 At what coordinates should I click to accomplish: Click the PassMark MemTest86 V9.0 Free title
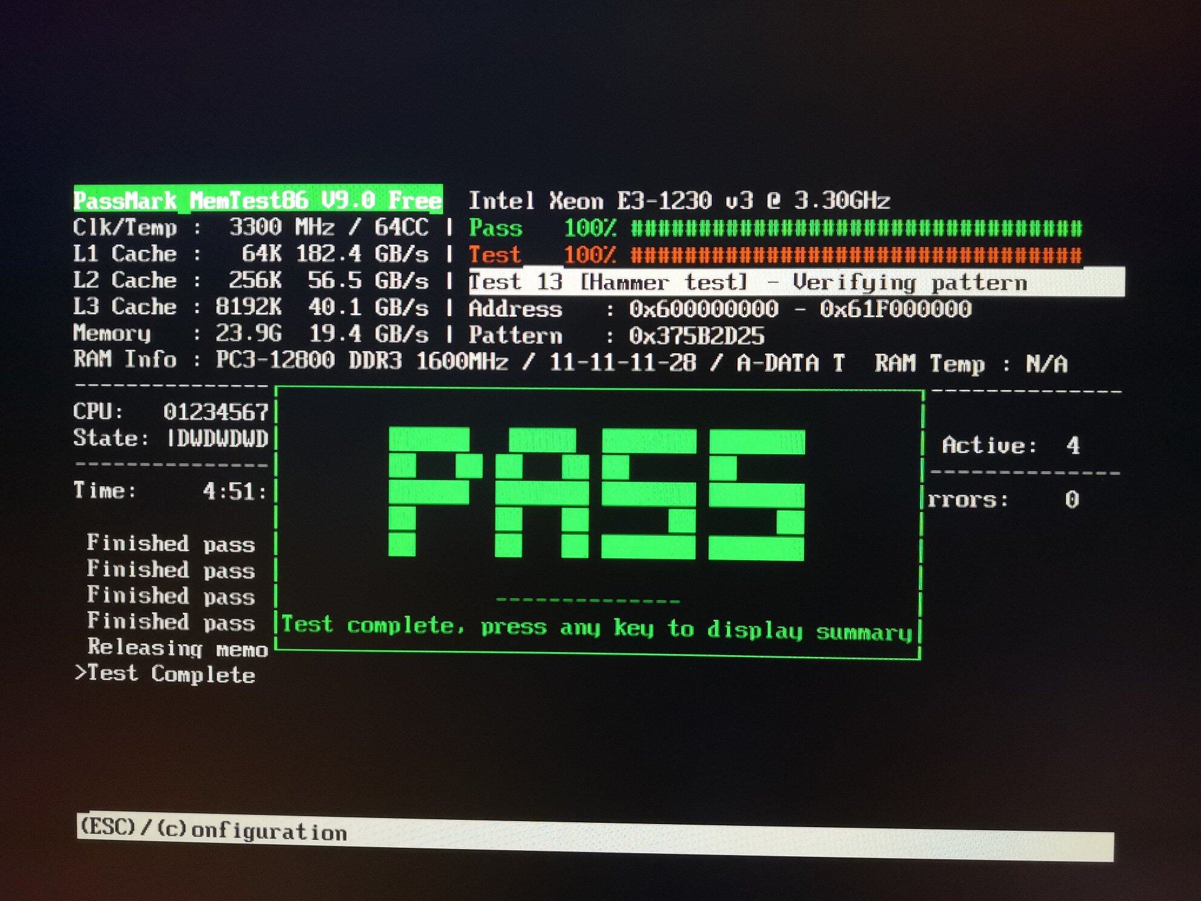click(x=258, y=199)
